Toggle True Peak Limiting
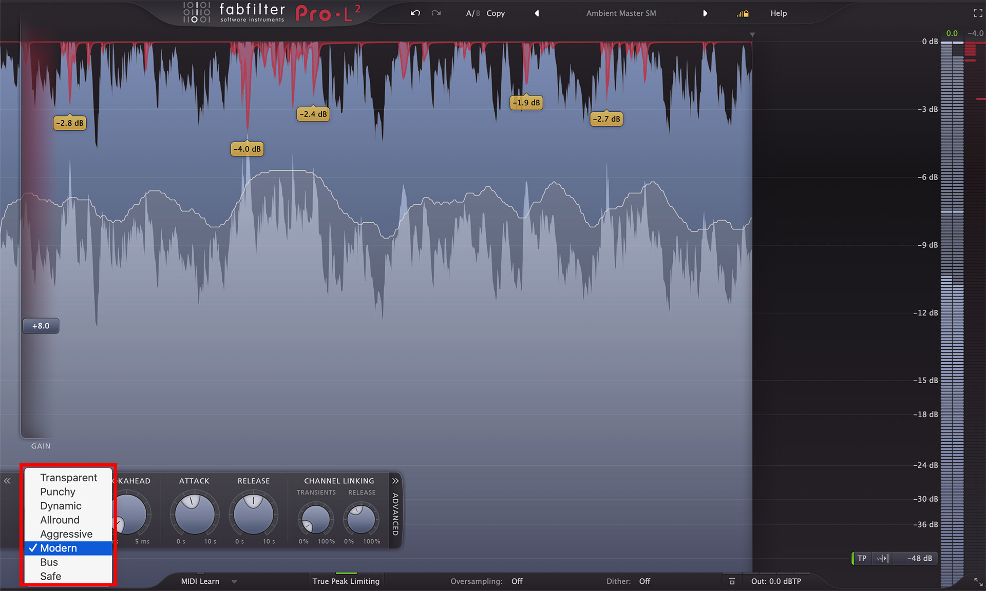This screenshot has height=591, width=986. coord(346,581)
